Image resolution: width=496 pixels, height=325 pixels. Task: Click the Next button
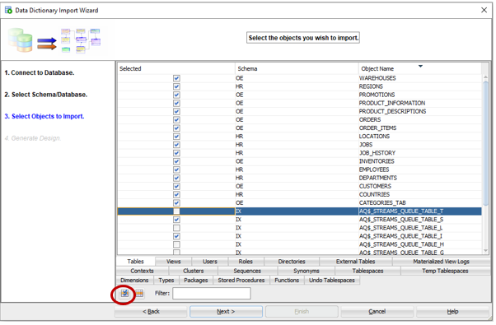coord(226,311)
